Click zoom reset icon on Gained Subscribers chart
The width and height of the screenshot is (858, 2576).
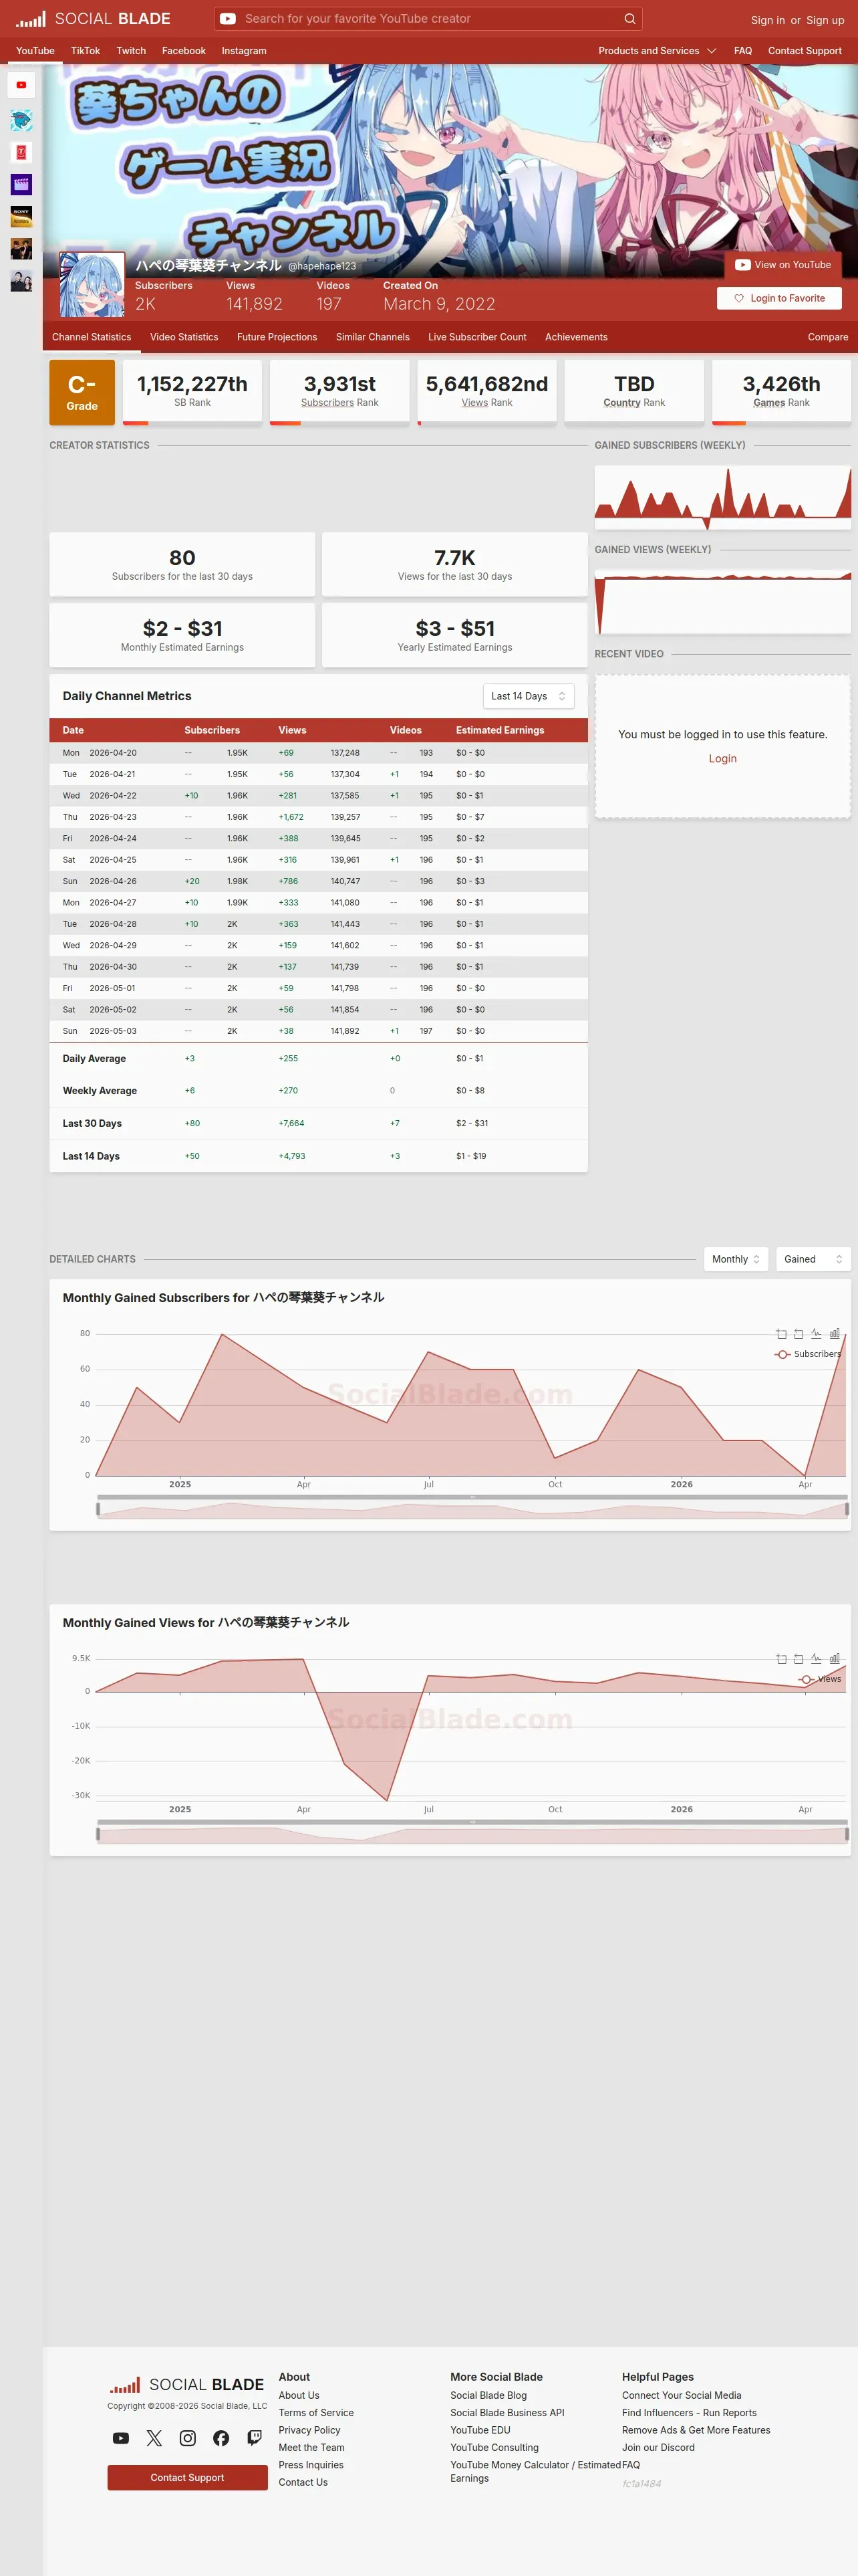tap(798, 1334)
